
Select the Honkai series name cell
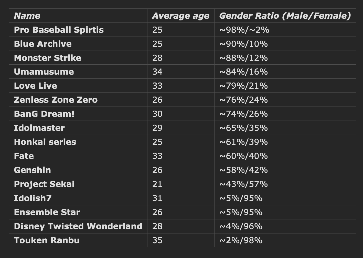(45, 142)
